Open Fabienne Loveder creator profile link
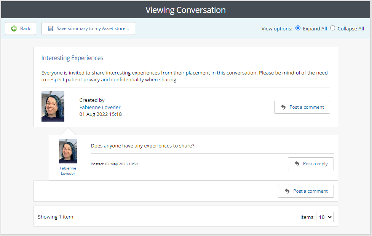 point(100,107)
